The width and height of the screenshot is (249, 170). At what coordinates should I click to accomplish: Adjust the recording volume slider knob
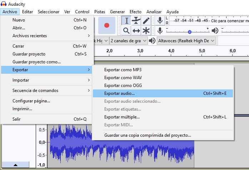189,32
